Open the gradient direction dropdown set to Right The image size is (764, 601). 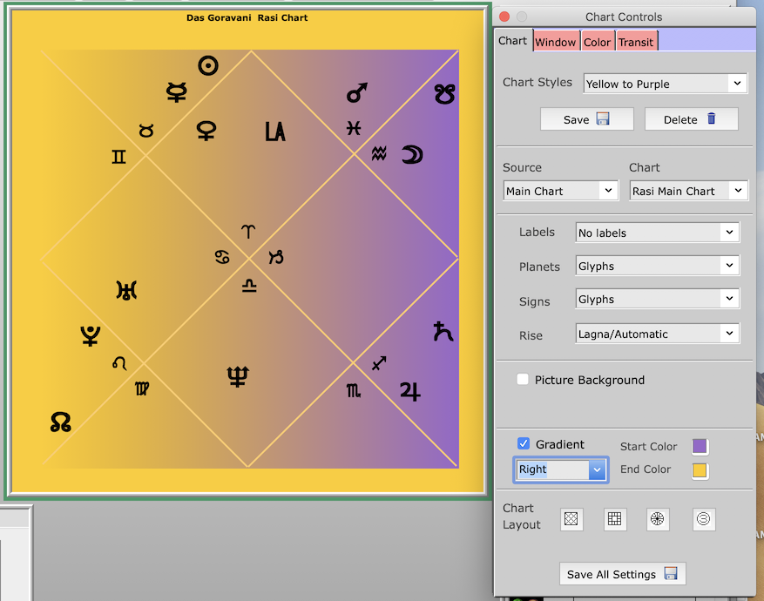(x=561, y=469)
